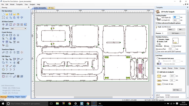Open File Explorer from the taskbar
This screenshot has height=106, width=189.
(x=57, y=104)
